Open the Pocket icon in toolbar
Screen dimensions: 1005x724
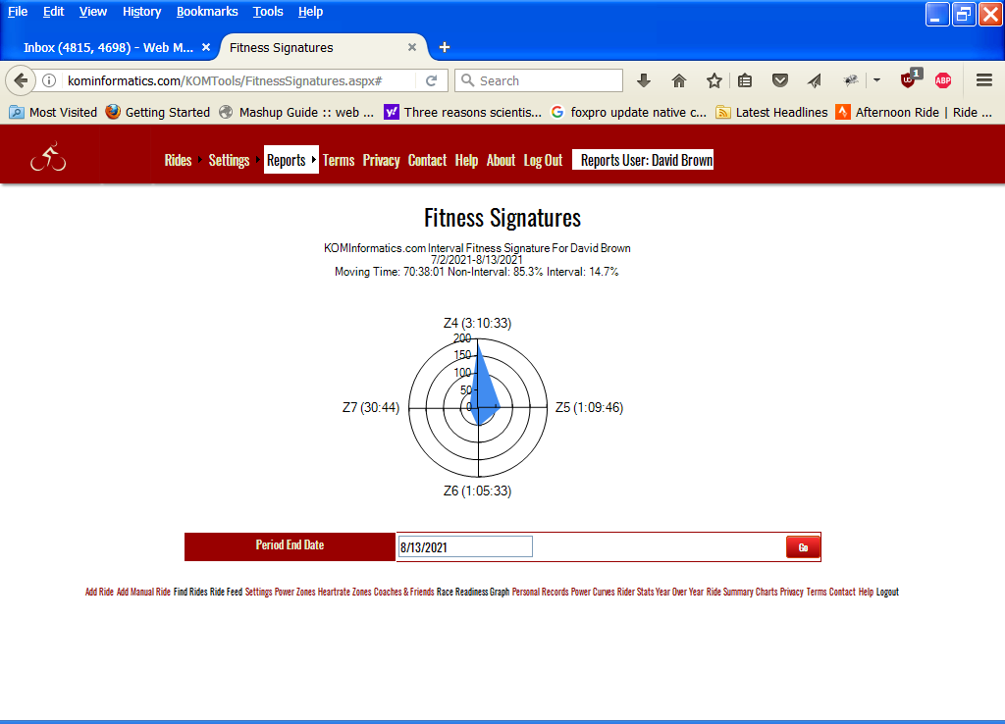pyautogui.click(x=779, y=80)
